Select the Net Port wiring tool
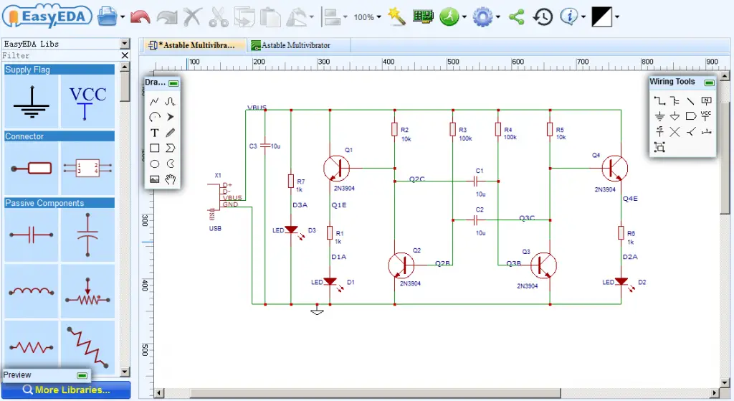Viewport: 734px width, 401px height. (x=690, y=116)
